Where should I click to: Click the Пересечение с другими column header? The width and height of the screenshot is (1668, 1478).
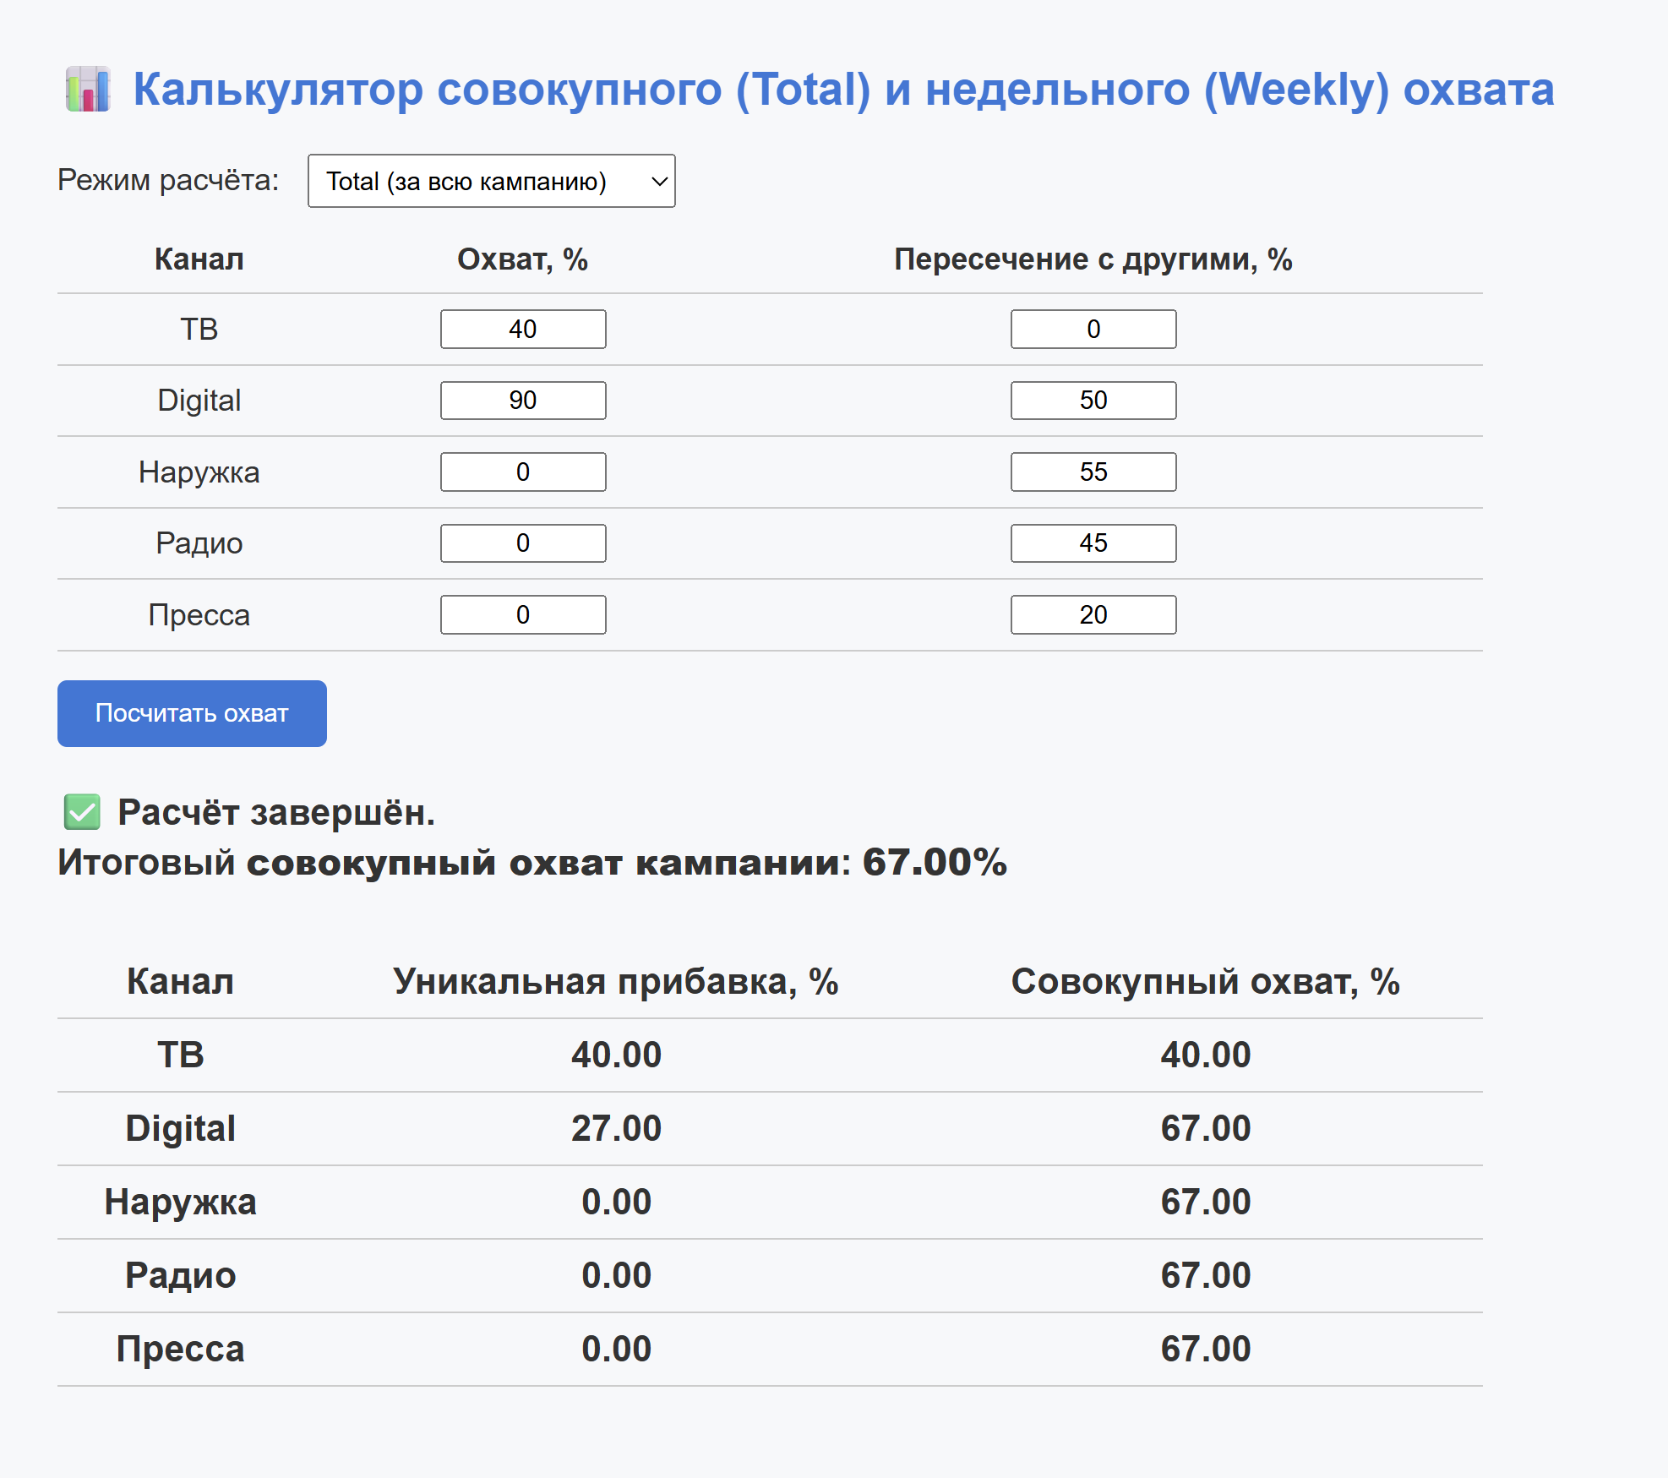pos(1093,259)
